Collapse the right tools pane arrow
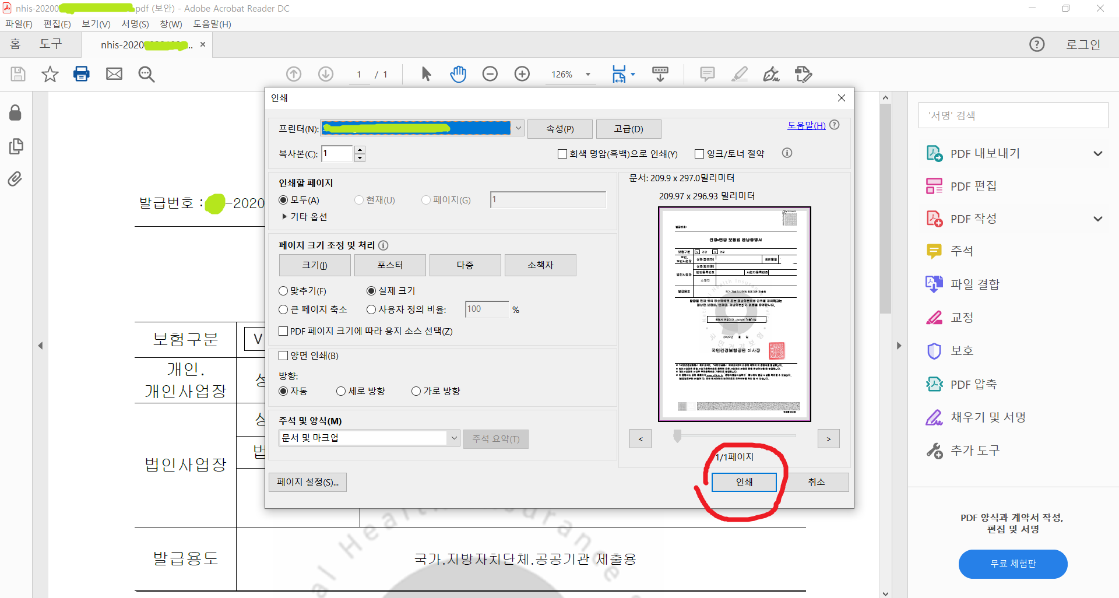 (899, 346)
